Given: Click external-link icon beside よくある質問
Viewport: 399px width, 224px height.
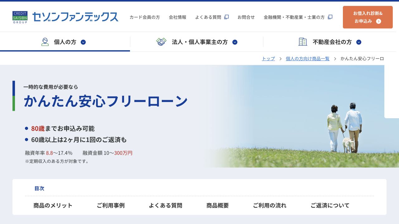Looking at the screenshot, I should point(227,17).
